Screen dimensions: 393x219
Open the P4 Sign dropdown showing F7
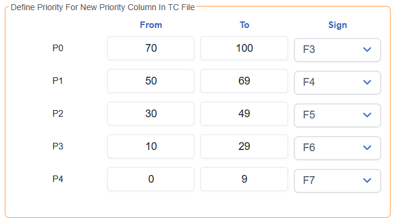pyautogui.click(x=338, y=181)
